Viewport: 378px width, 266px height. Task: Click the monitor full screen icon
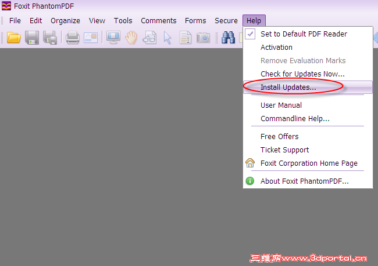click(113, 38)
